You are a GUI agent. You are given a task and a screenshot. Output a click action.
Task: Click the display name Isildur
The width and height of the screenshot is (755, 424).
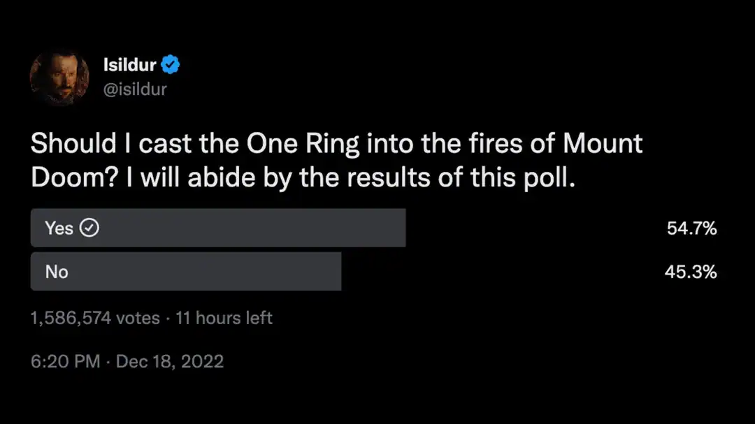pos(129,66)
